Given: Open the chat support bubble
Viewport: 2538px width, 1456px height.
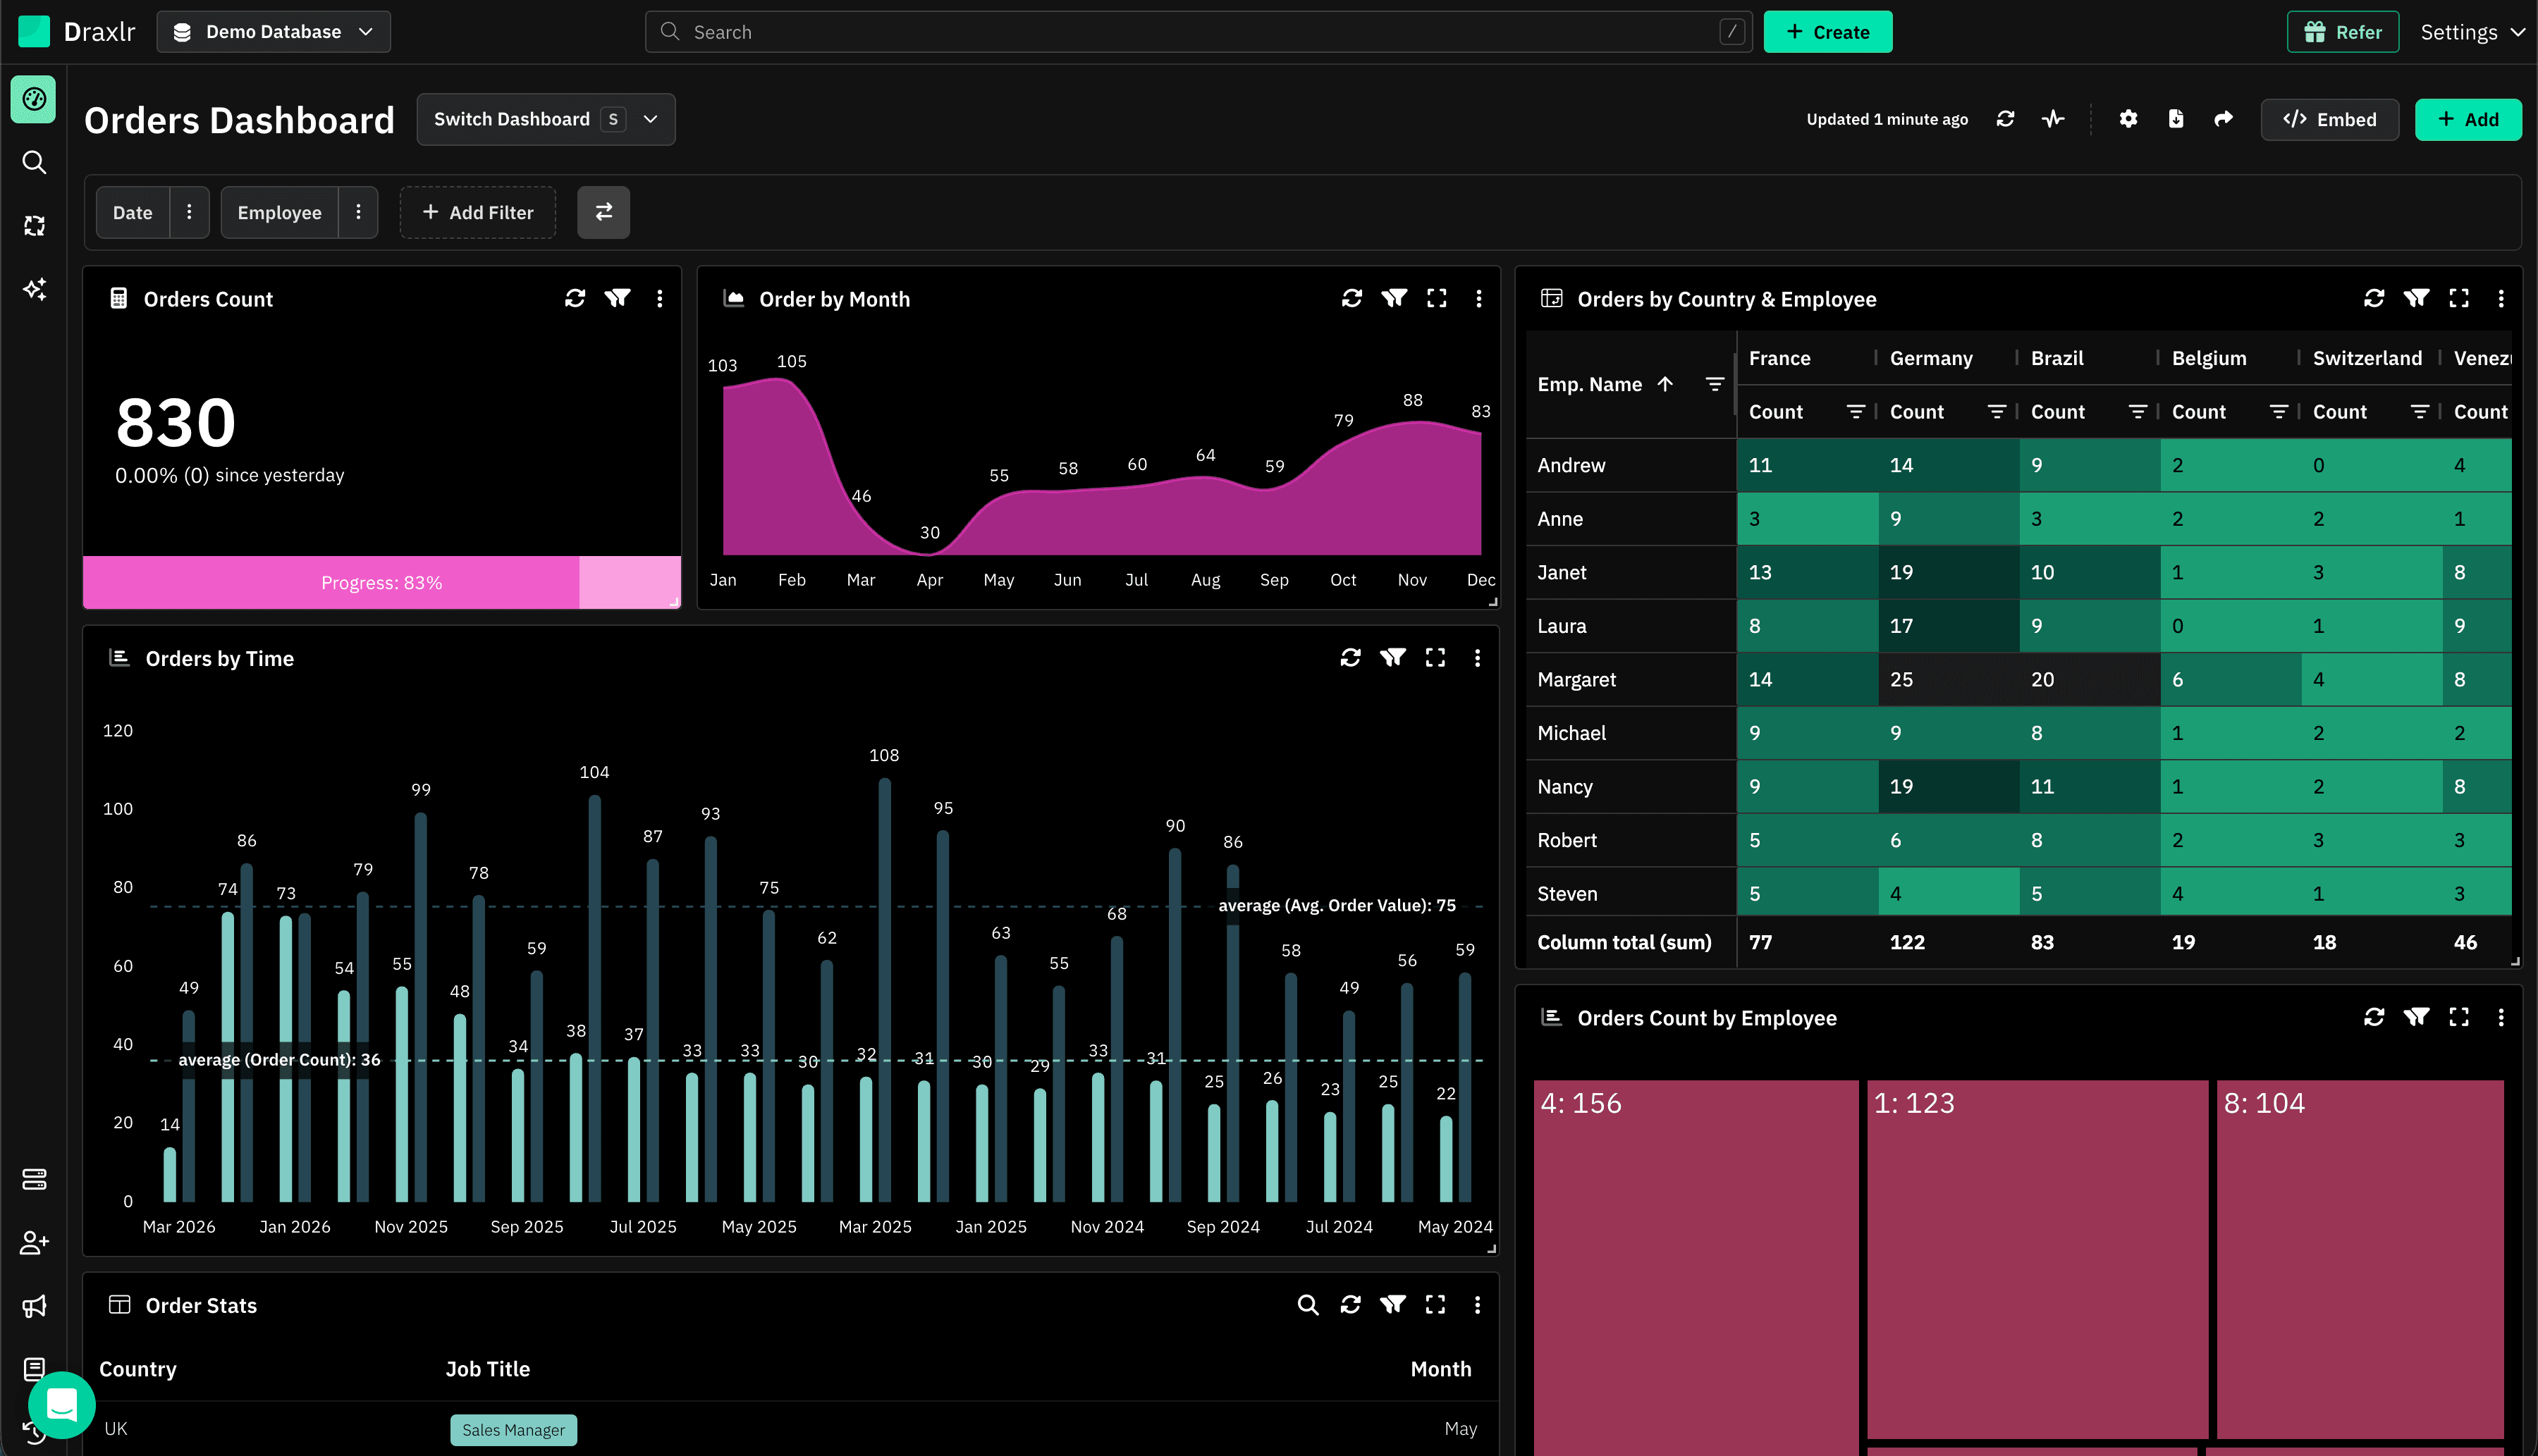Looking at the screenshot, I should coord(62,1404).
